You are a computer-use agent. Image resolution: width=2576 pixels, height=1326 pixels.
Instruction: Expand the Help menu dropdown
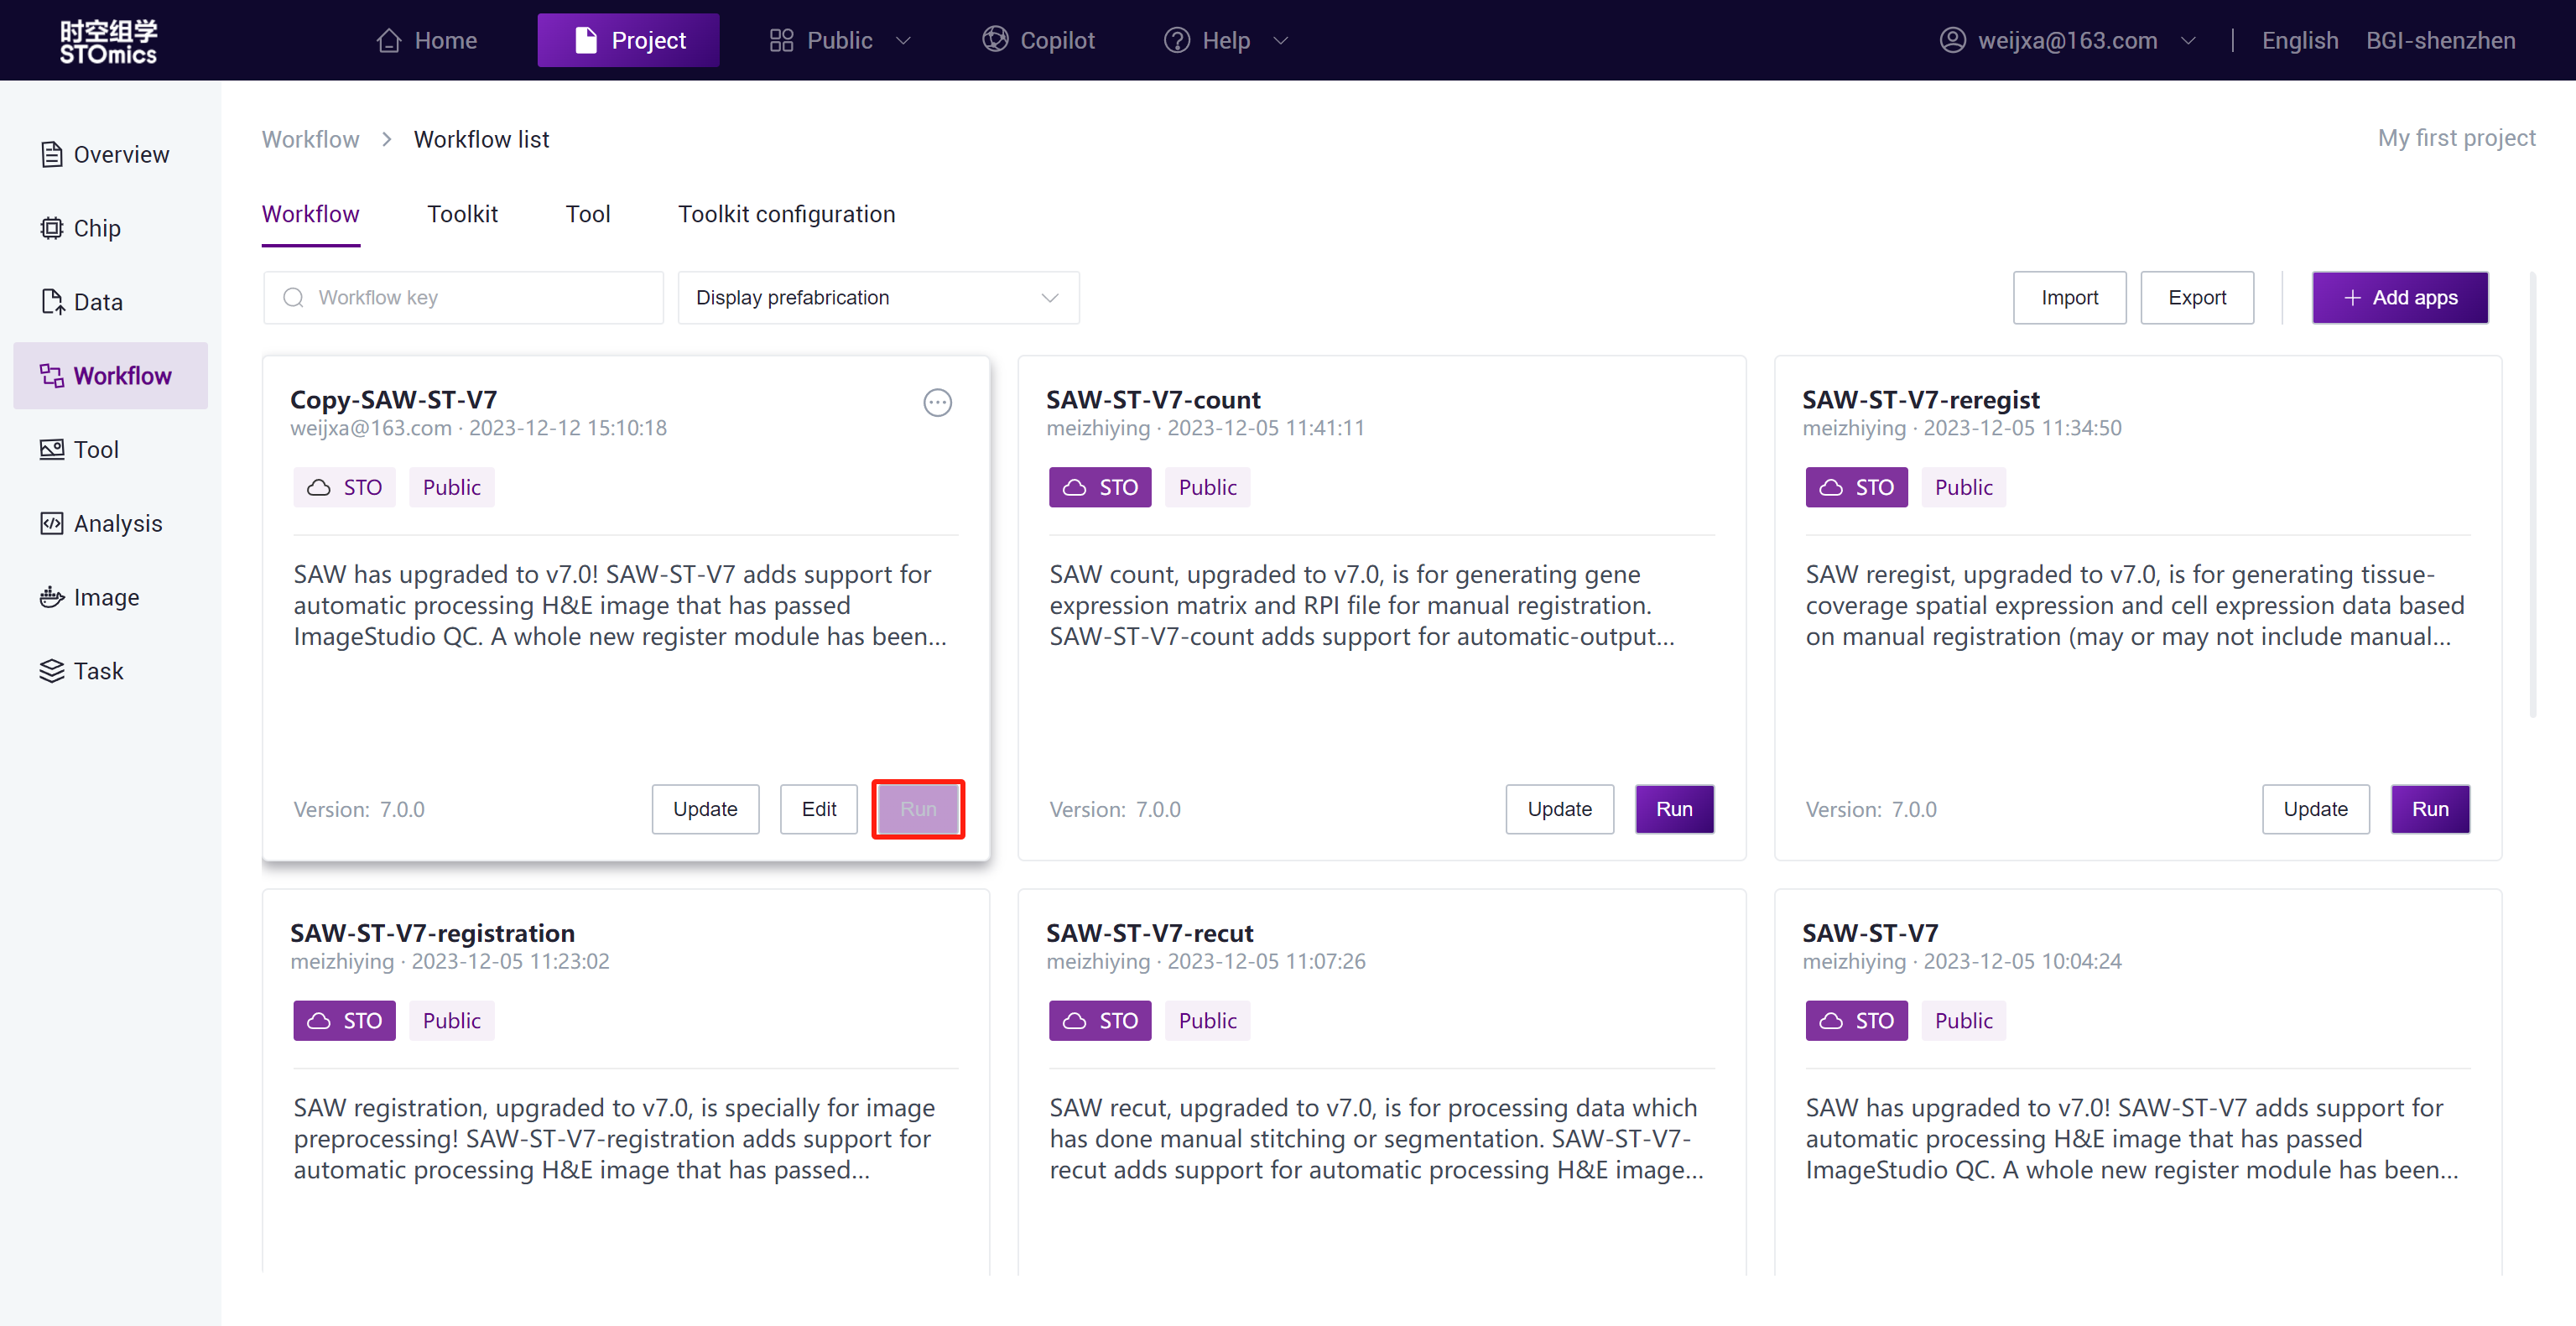(1225, 40)
